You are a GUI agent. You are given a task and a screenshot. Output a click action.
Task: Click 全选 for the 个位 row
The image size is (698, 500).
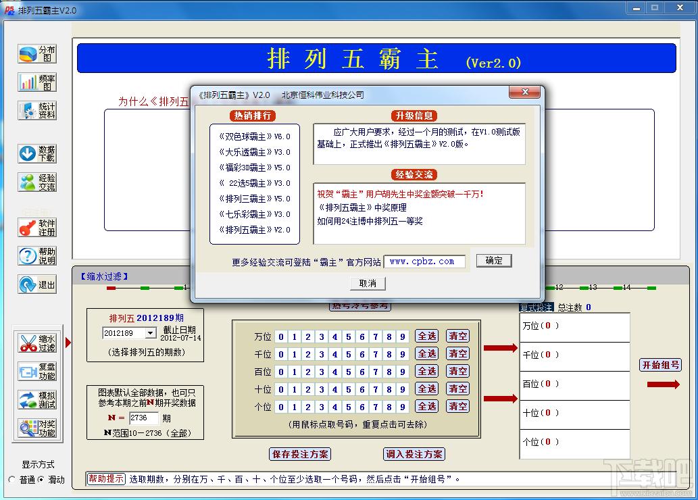coord(426,406)
